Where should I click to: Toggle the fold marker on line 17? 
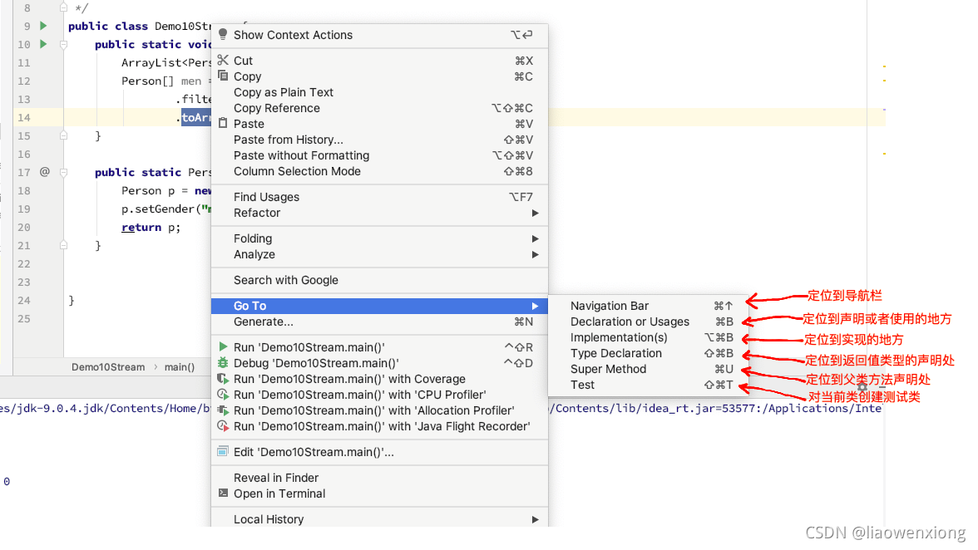pos(63,172)
